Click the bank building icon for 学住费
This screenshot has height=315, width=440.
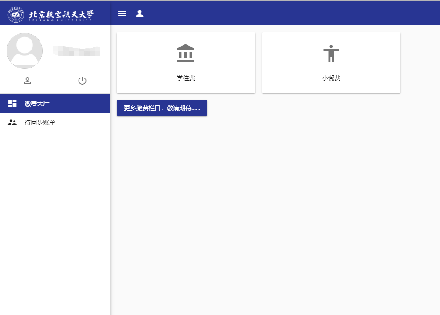click(185, 53)
